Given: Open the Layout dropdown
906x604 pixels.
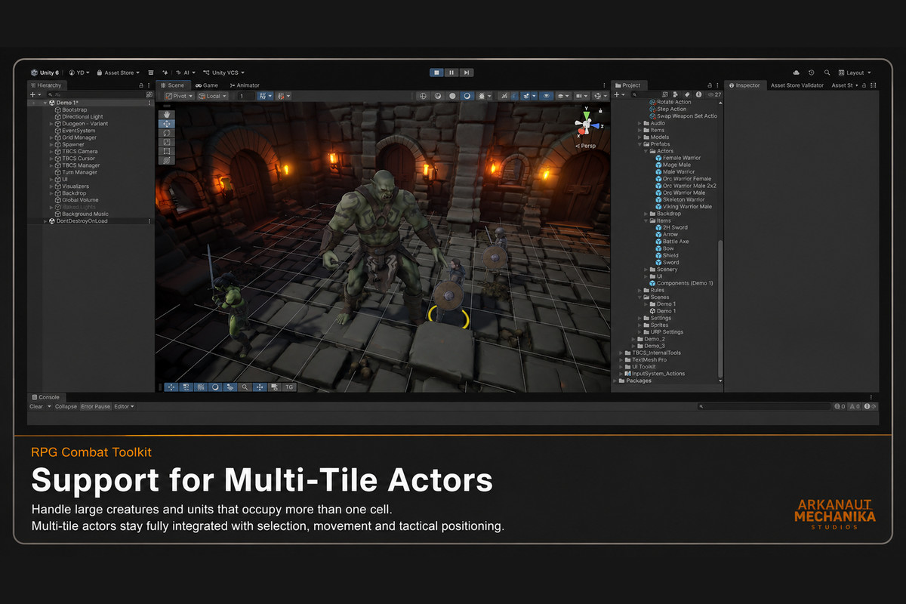Looking at the screenshot, I should pyautogui.click(x=855, y=72).
